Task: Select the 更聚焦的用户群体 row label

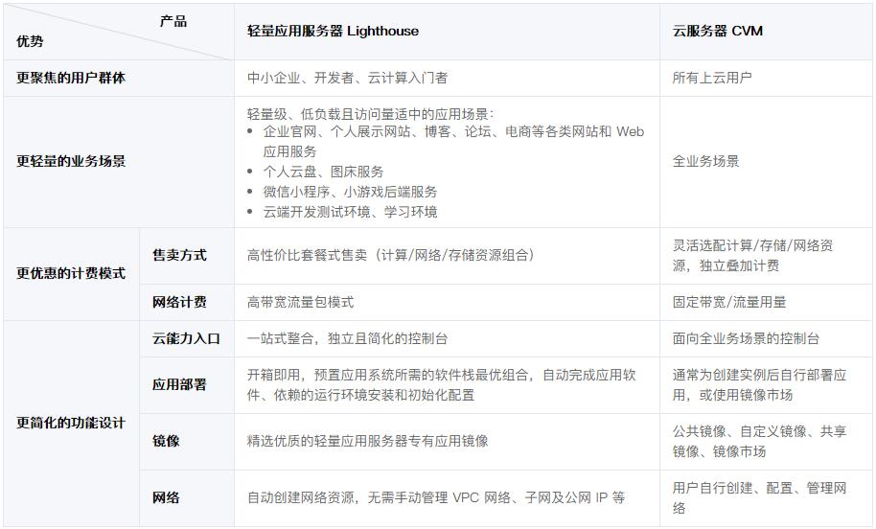Action: click(x=71, y=78)
